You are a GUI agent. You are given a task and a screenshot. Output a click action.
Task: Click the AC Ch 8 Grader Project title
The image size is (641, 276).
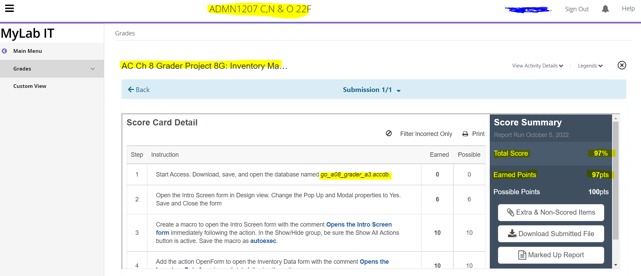(x=204, y=66)
